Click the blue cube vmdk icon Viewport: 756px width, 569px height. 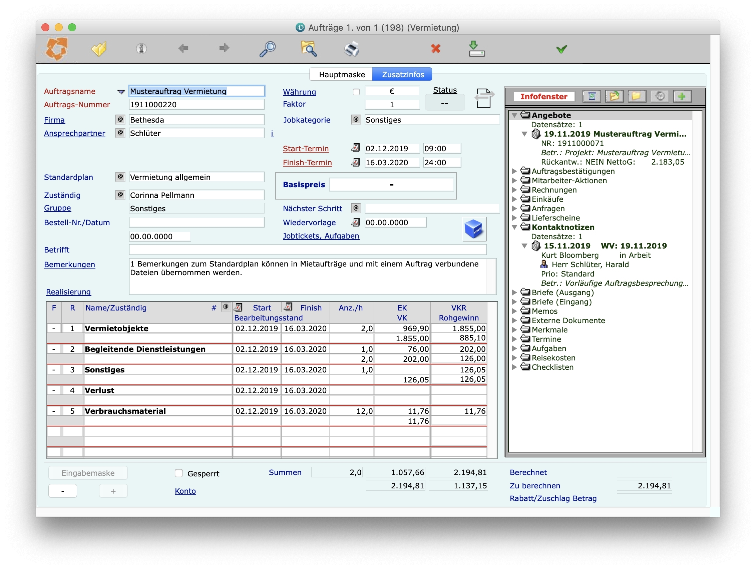[x=474, y=229]
